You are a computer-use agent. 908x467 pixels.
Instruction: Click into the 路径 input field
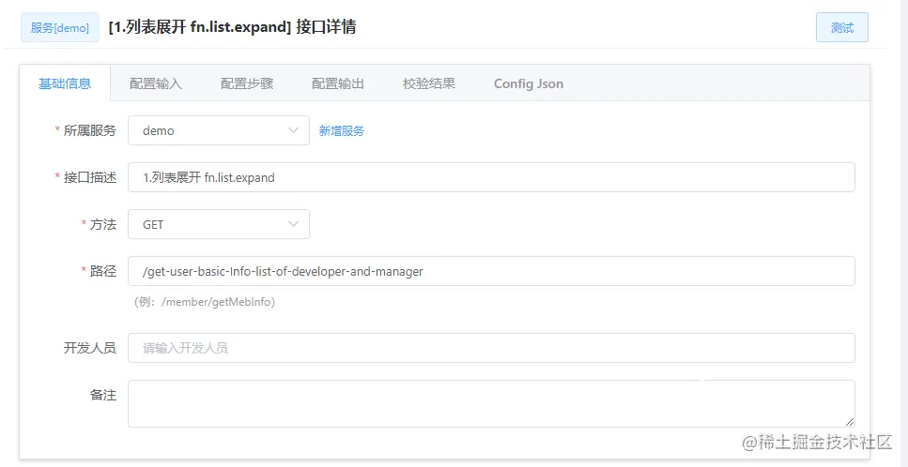coord(491,271)
